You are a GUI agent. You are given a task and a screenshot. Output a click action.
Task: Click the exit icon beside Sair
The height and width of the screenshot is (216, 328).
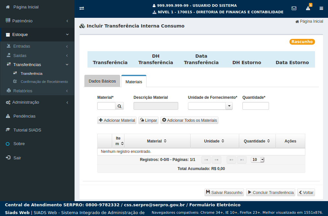(8, 157)
